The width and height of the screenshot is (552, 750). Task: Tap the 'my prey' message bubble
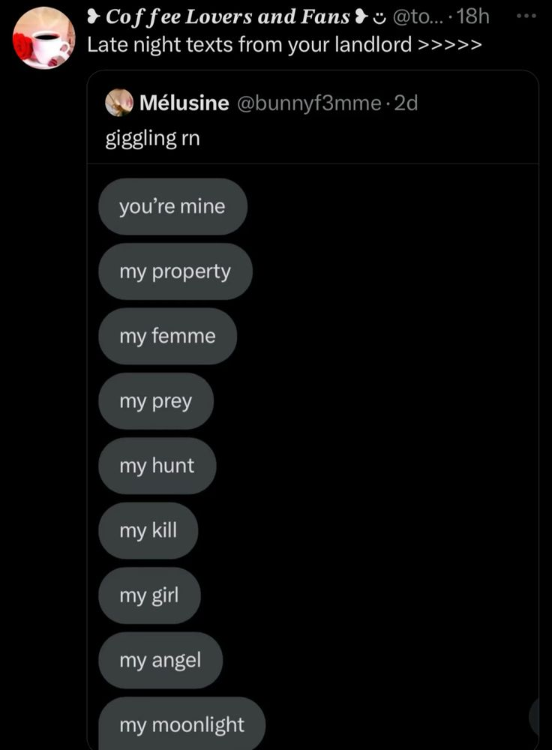pos(156,400)
